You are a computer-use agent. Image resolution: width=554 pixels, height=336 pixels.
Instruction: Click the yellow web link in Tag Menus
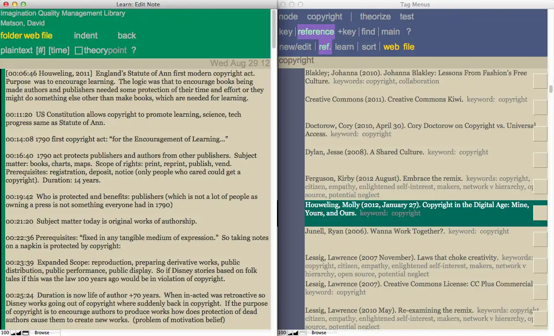(x=391, y=47)
